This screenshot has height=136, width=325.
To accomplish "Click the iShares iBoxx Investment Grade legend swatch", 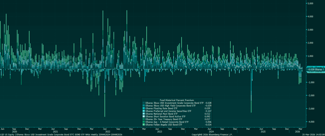I will click(143, 103).
